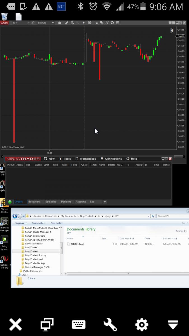Viewport: 189px width, 336px height.
Task: Tap the remote session close X icon
Action: pos(16,325)
